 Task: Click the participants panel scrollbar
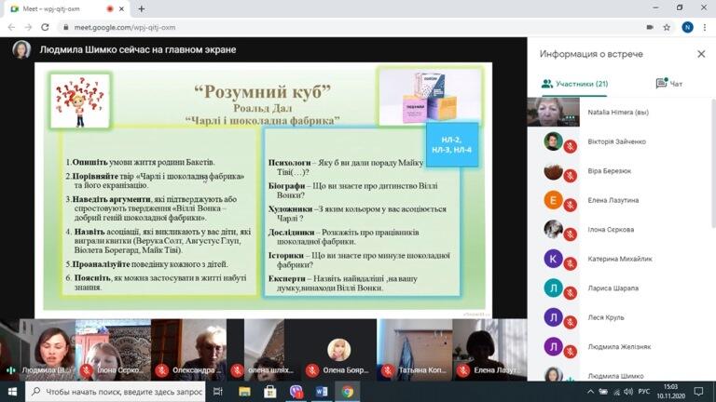pos(713,163)
